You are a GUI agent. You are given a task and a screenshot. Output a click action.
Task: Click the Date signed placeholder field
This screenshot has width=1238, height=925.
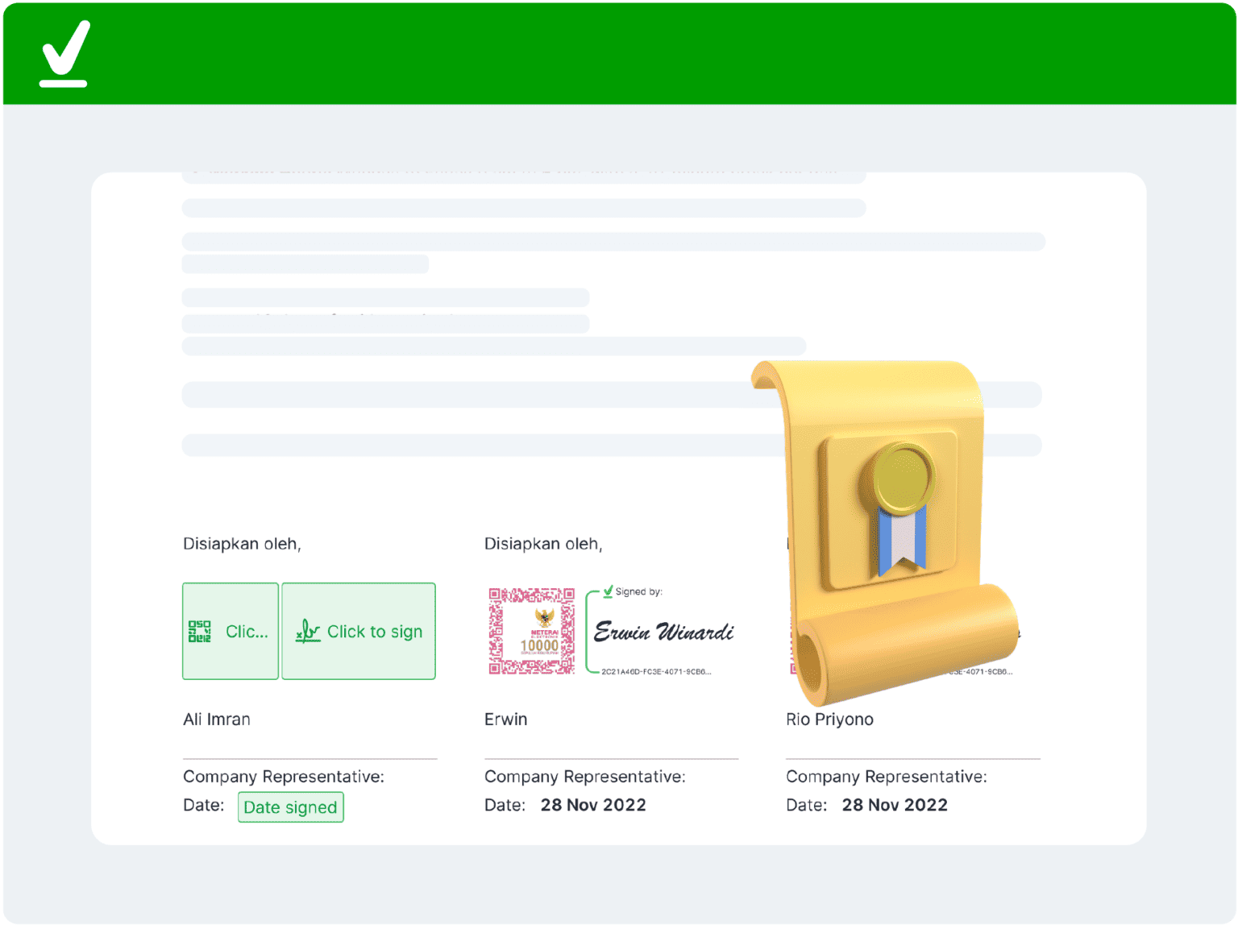coord(290,807)
